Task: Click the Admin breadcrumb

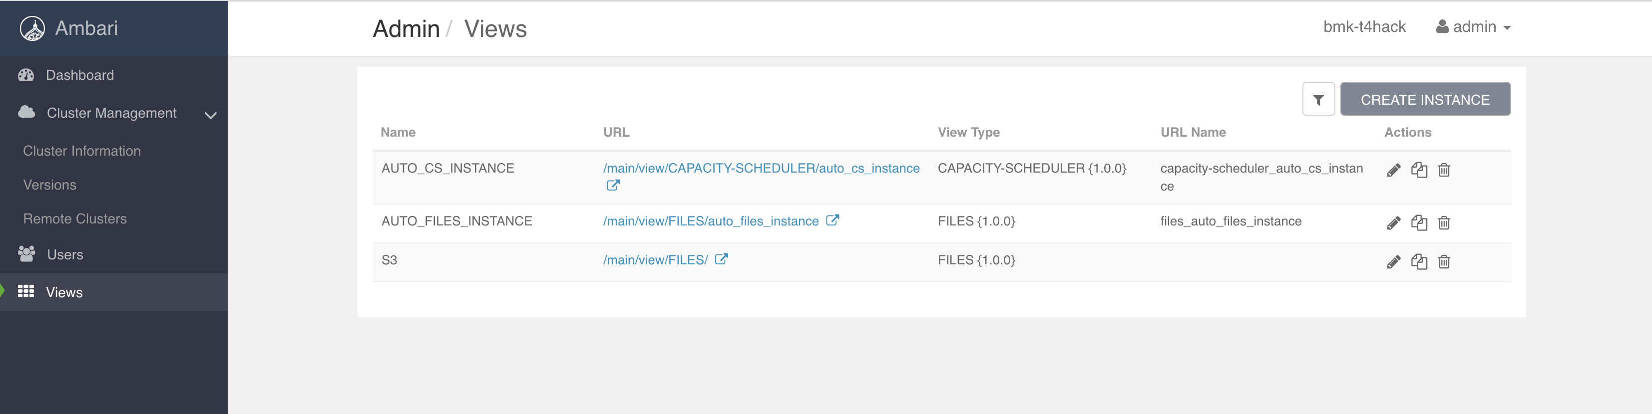Action: 407,29
